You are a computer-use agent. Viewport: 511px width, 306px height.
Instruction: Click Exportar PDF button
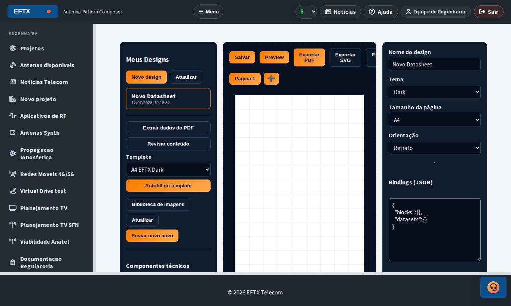[x=309, y=57]
